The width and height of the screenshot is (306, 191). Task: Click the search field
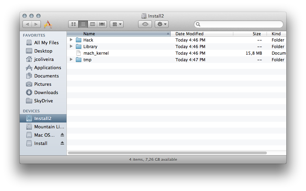point(238,24)
